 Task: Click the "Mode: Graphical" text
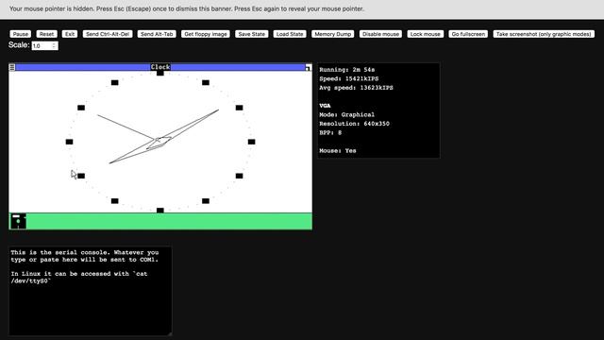coord(346,115)
